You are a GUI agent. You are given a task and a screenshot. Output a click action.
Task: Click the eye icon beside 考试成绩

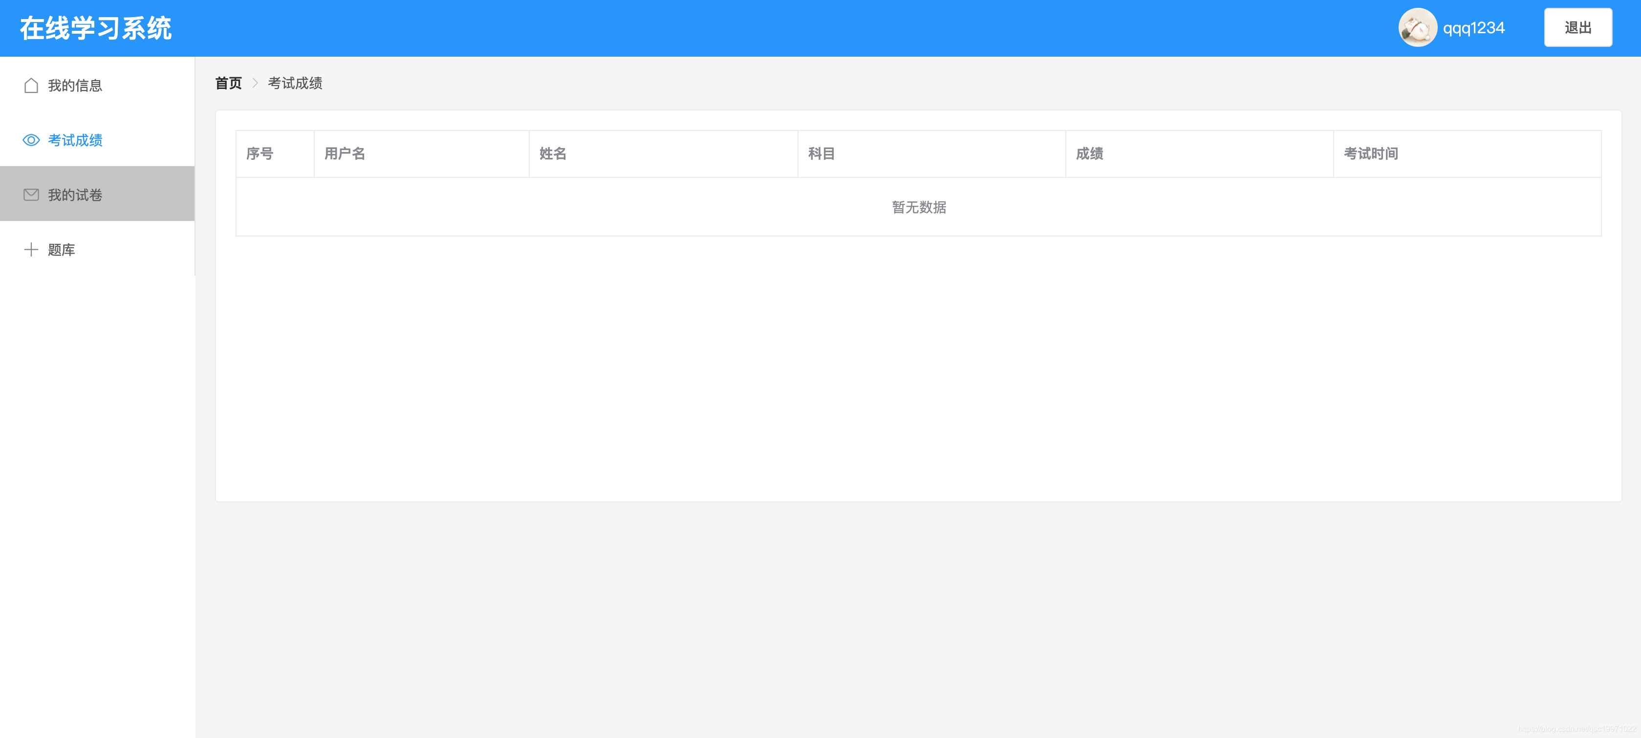tap(31, 140)
